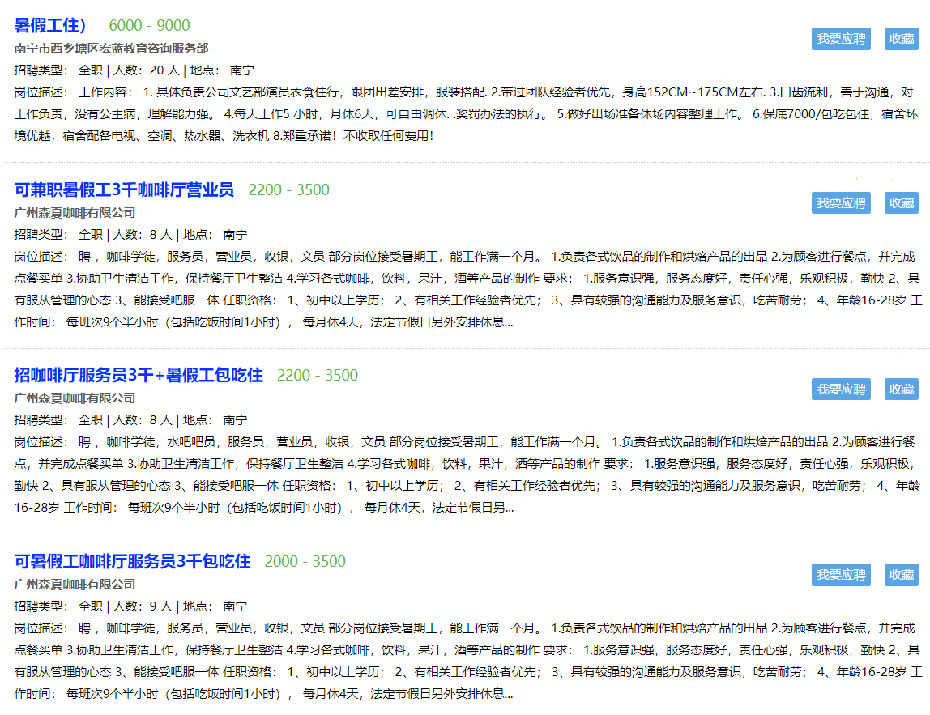Apply to 可兼职暑假工3千咖啡厅营业员 via 我要应聘

(x=841, y=203)
